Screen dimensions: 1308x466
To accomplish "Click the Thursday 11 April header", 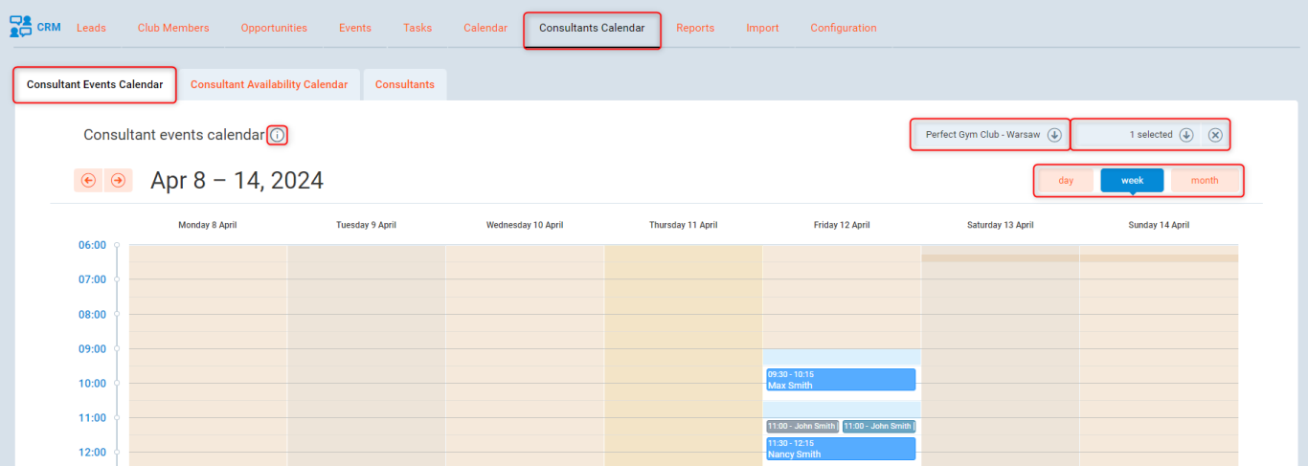I will point(684,225).
